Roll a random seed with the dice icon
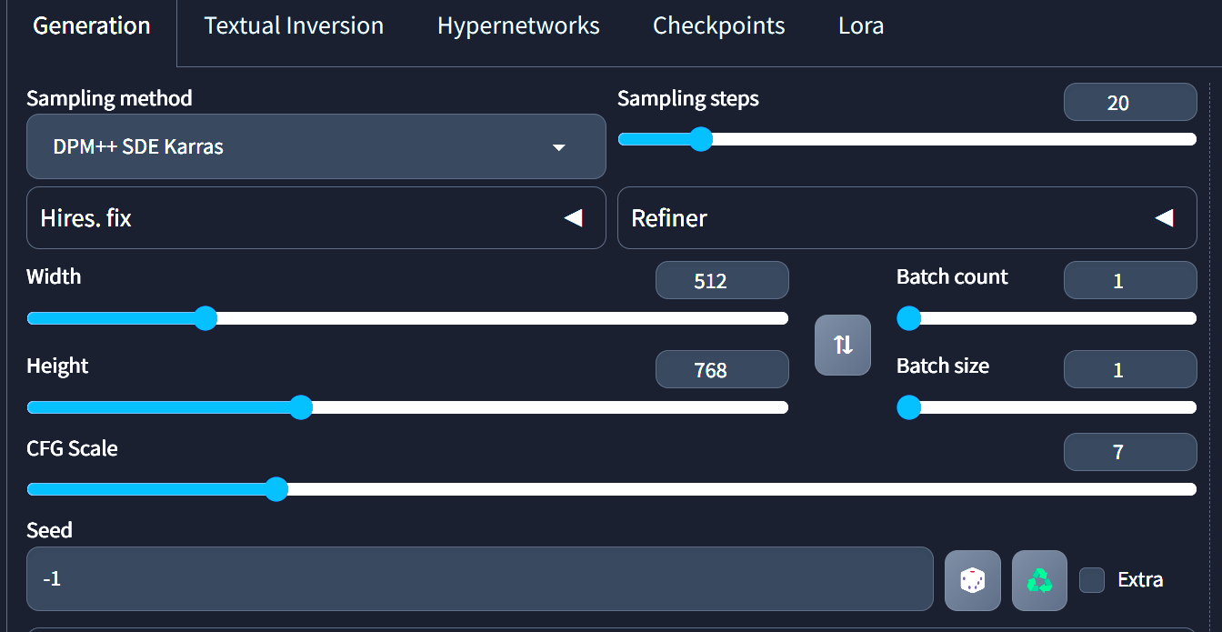1222x632 pixels. tap(972, 580)
